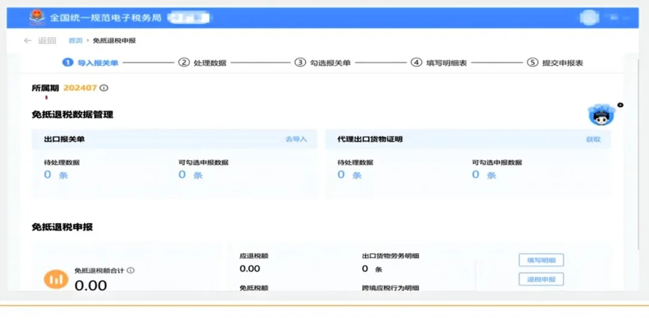The image size is (649, 334).
Task: Click the 返回 back link
Action: pyautogui.click(x=47, y=41)
